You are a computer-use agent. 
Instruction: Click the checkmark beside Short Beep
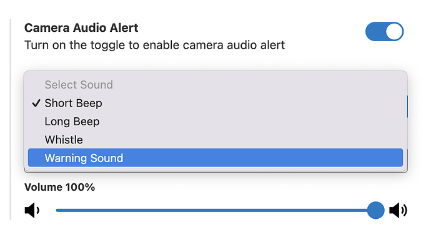pyautogui.click(x=36, y=103)
